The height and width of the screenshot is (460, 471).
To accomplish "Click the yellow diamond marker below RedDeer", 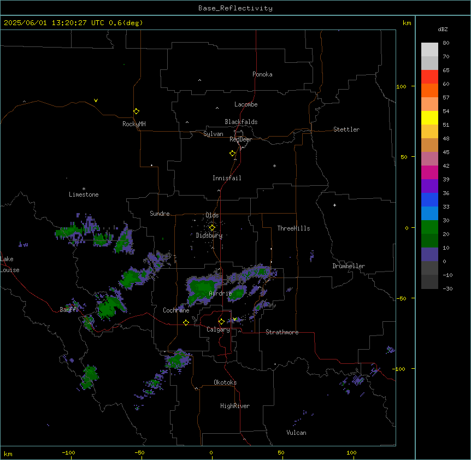I will [233, 154].
